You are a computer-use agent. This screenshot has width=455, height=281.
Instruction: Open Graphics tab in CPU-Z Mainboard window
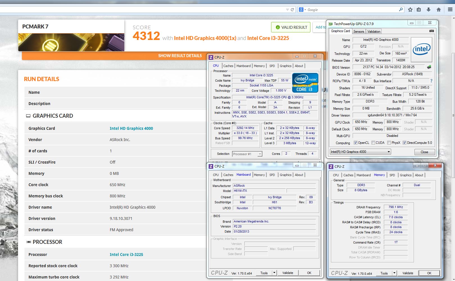pyautogui.click(x=285, y=175)
